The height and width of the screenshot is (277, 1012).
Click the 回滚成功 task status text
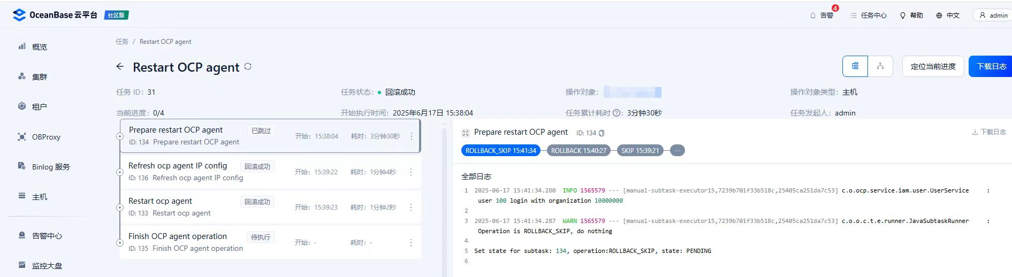pos(400,92)
